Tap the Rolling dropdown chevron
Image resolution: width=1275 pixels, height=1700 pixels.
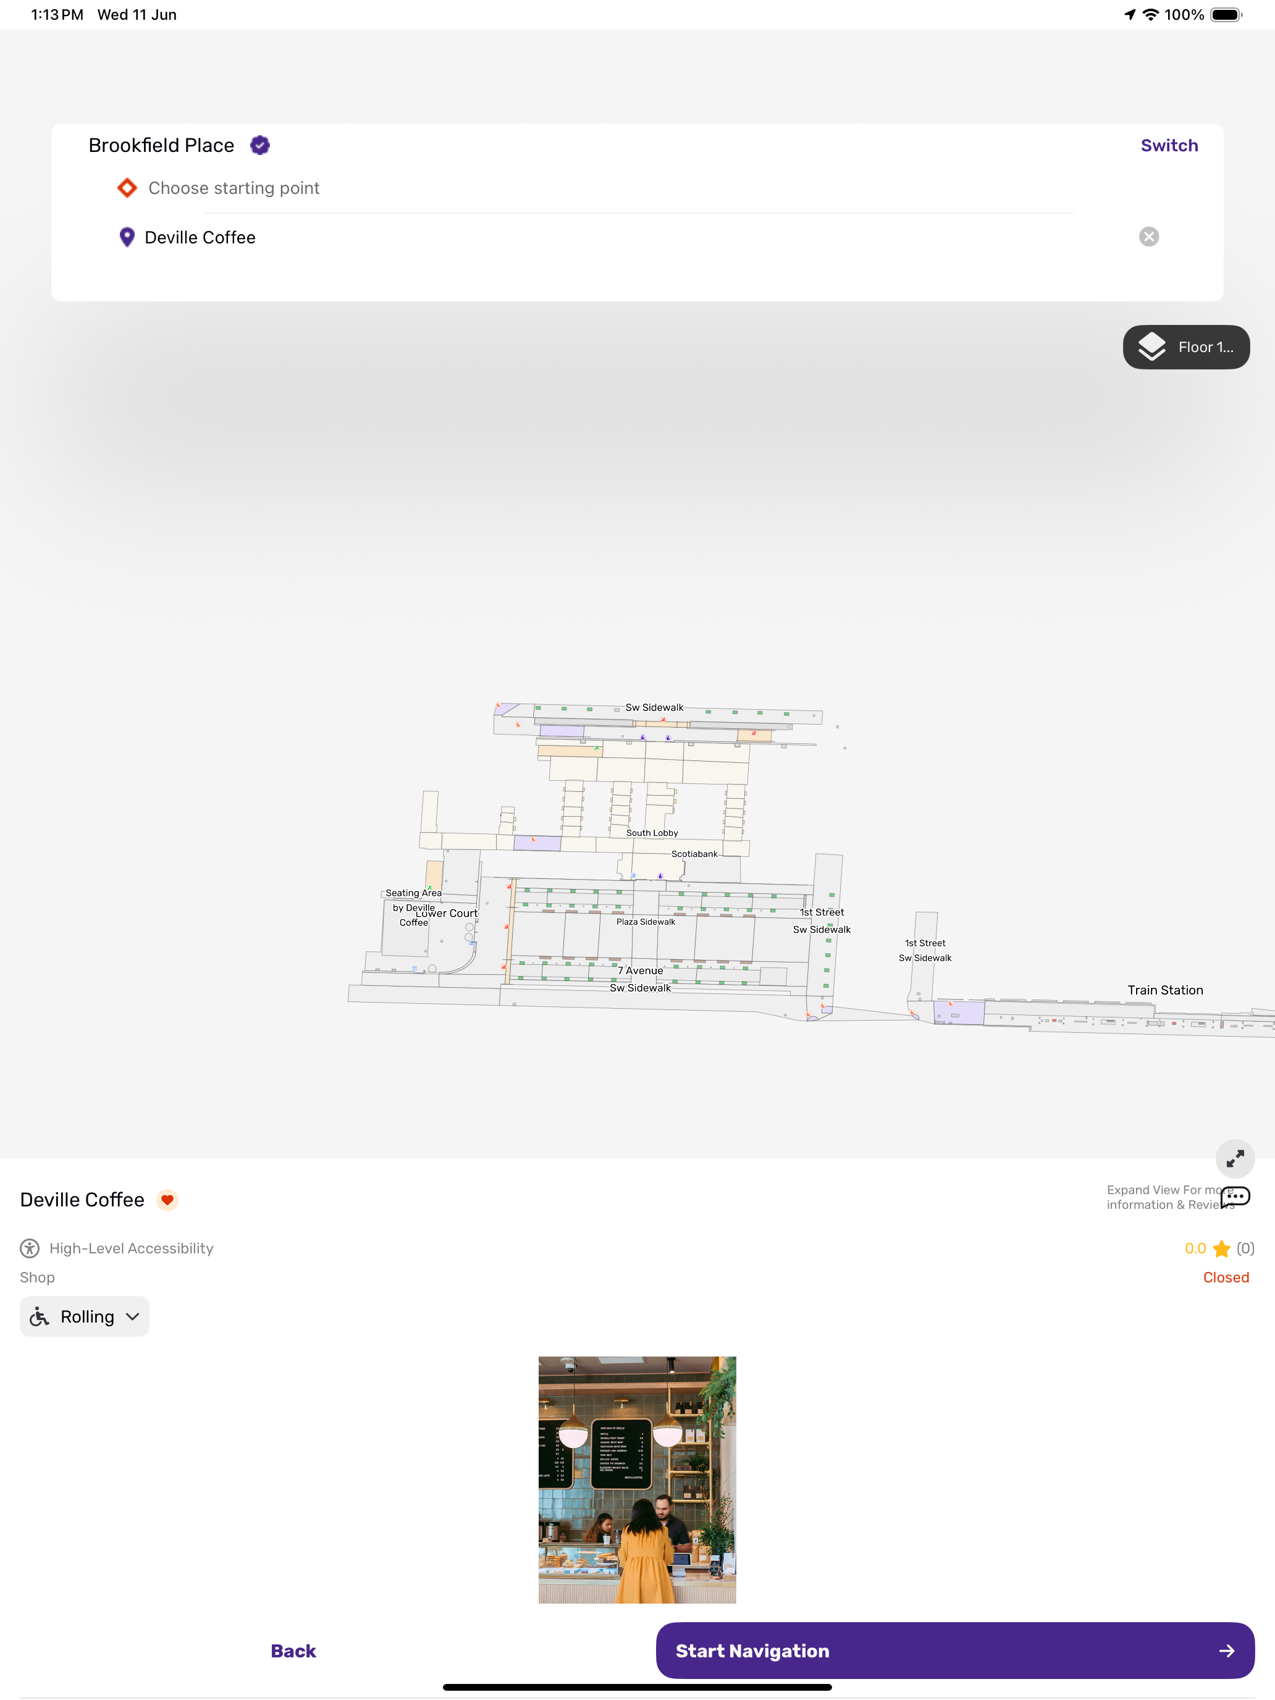tap(132, 1316)
